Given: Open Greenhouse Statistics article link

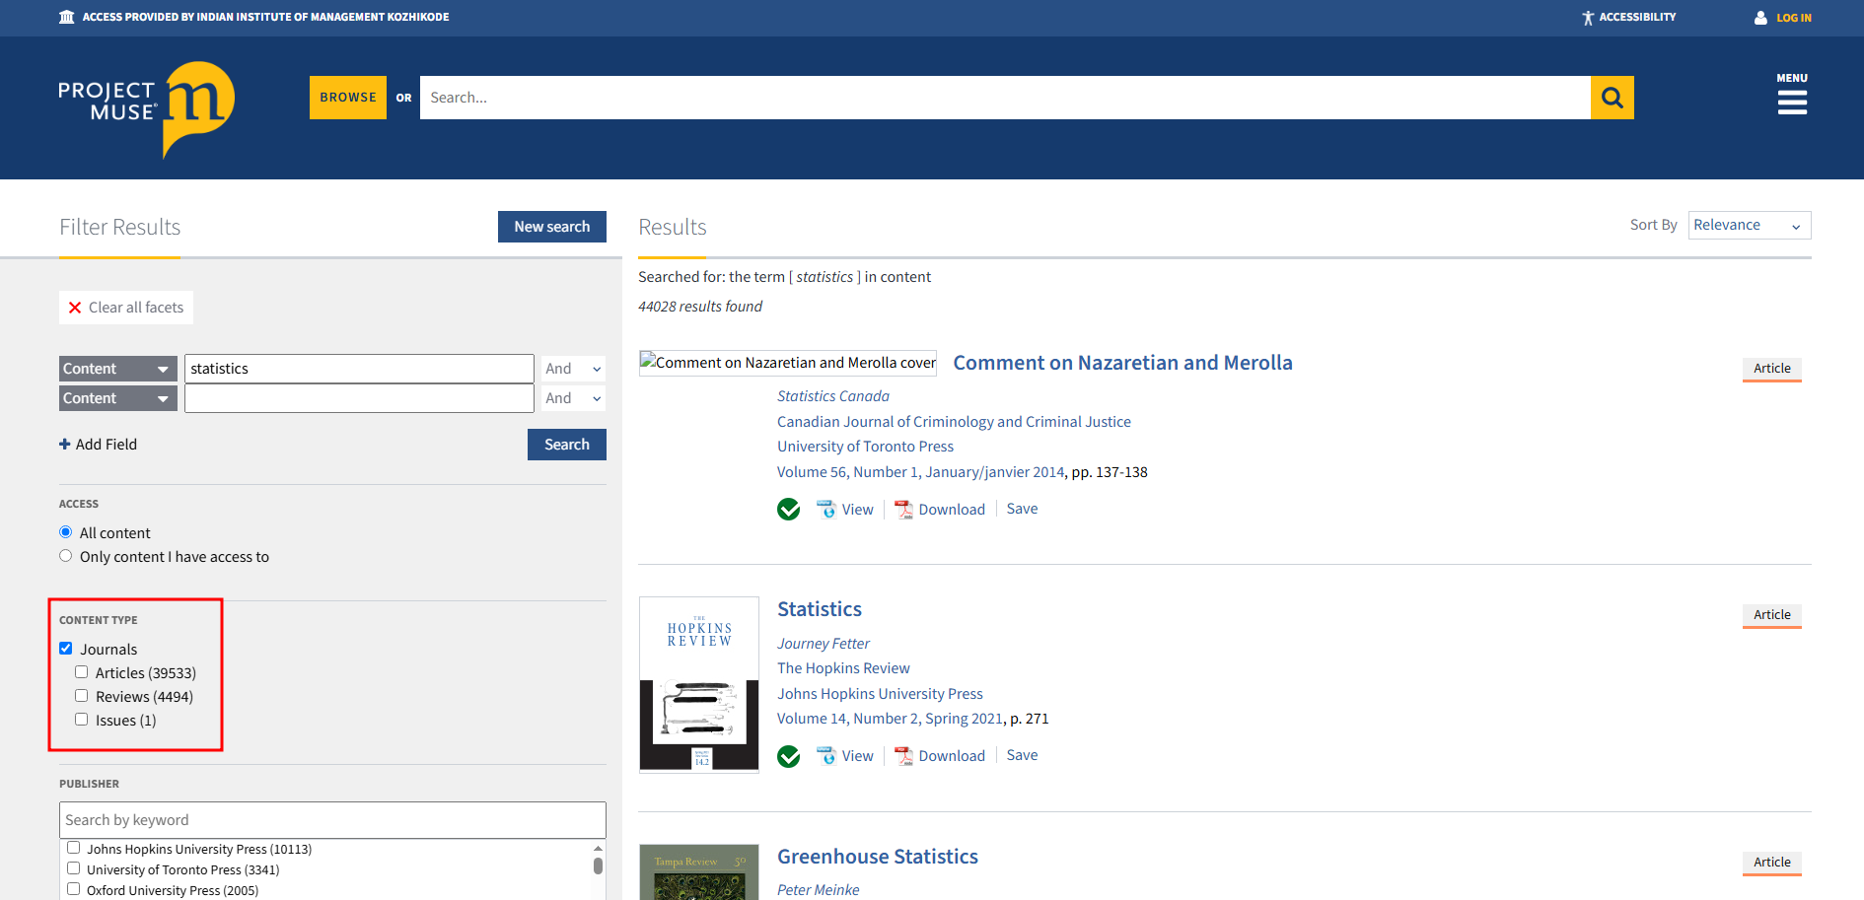Looking at the screenshot, I should [x=877, y=857].
